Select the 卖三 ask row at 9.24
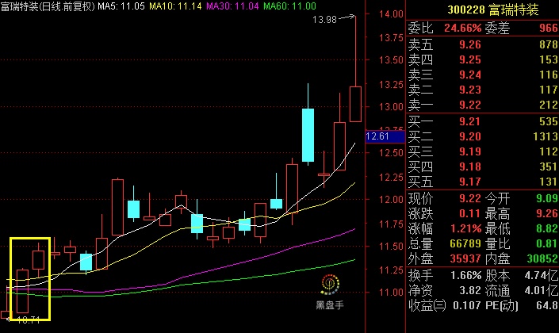Viewport: 559px width, 333px height. [x=483, y=75]
